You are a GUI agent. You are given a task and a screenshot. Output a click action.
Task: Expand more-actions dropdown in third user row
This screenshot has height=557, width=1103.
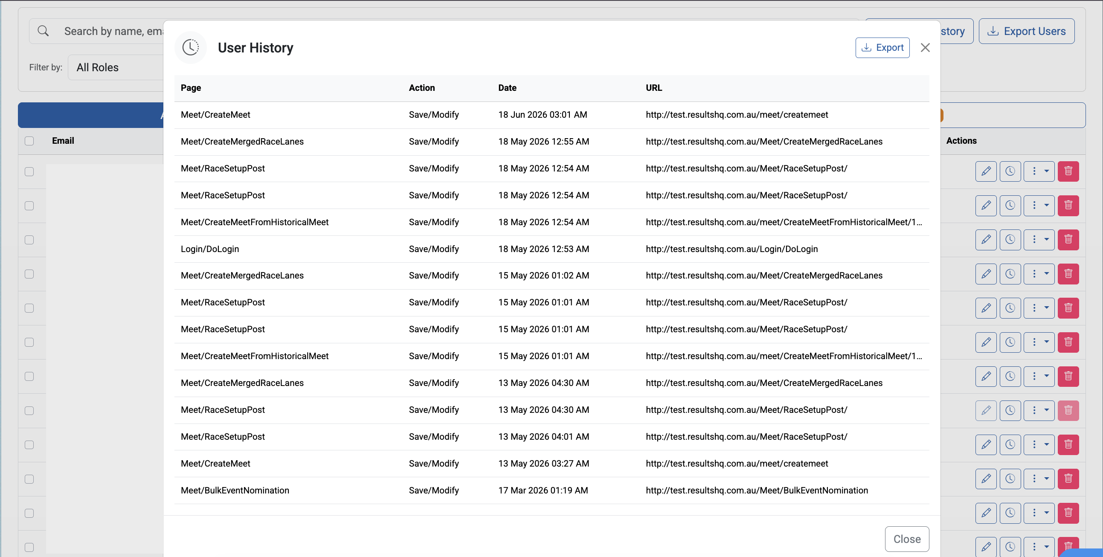[1039, 239]
